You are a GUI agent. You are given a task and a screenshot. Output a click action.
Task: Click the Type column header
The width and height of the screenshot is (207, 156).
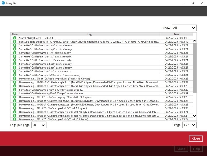pos(15,34)
